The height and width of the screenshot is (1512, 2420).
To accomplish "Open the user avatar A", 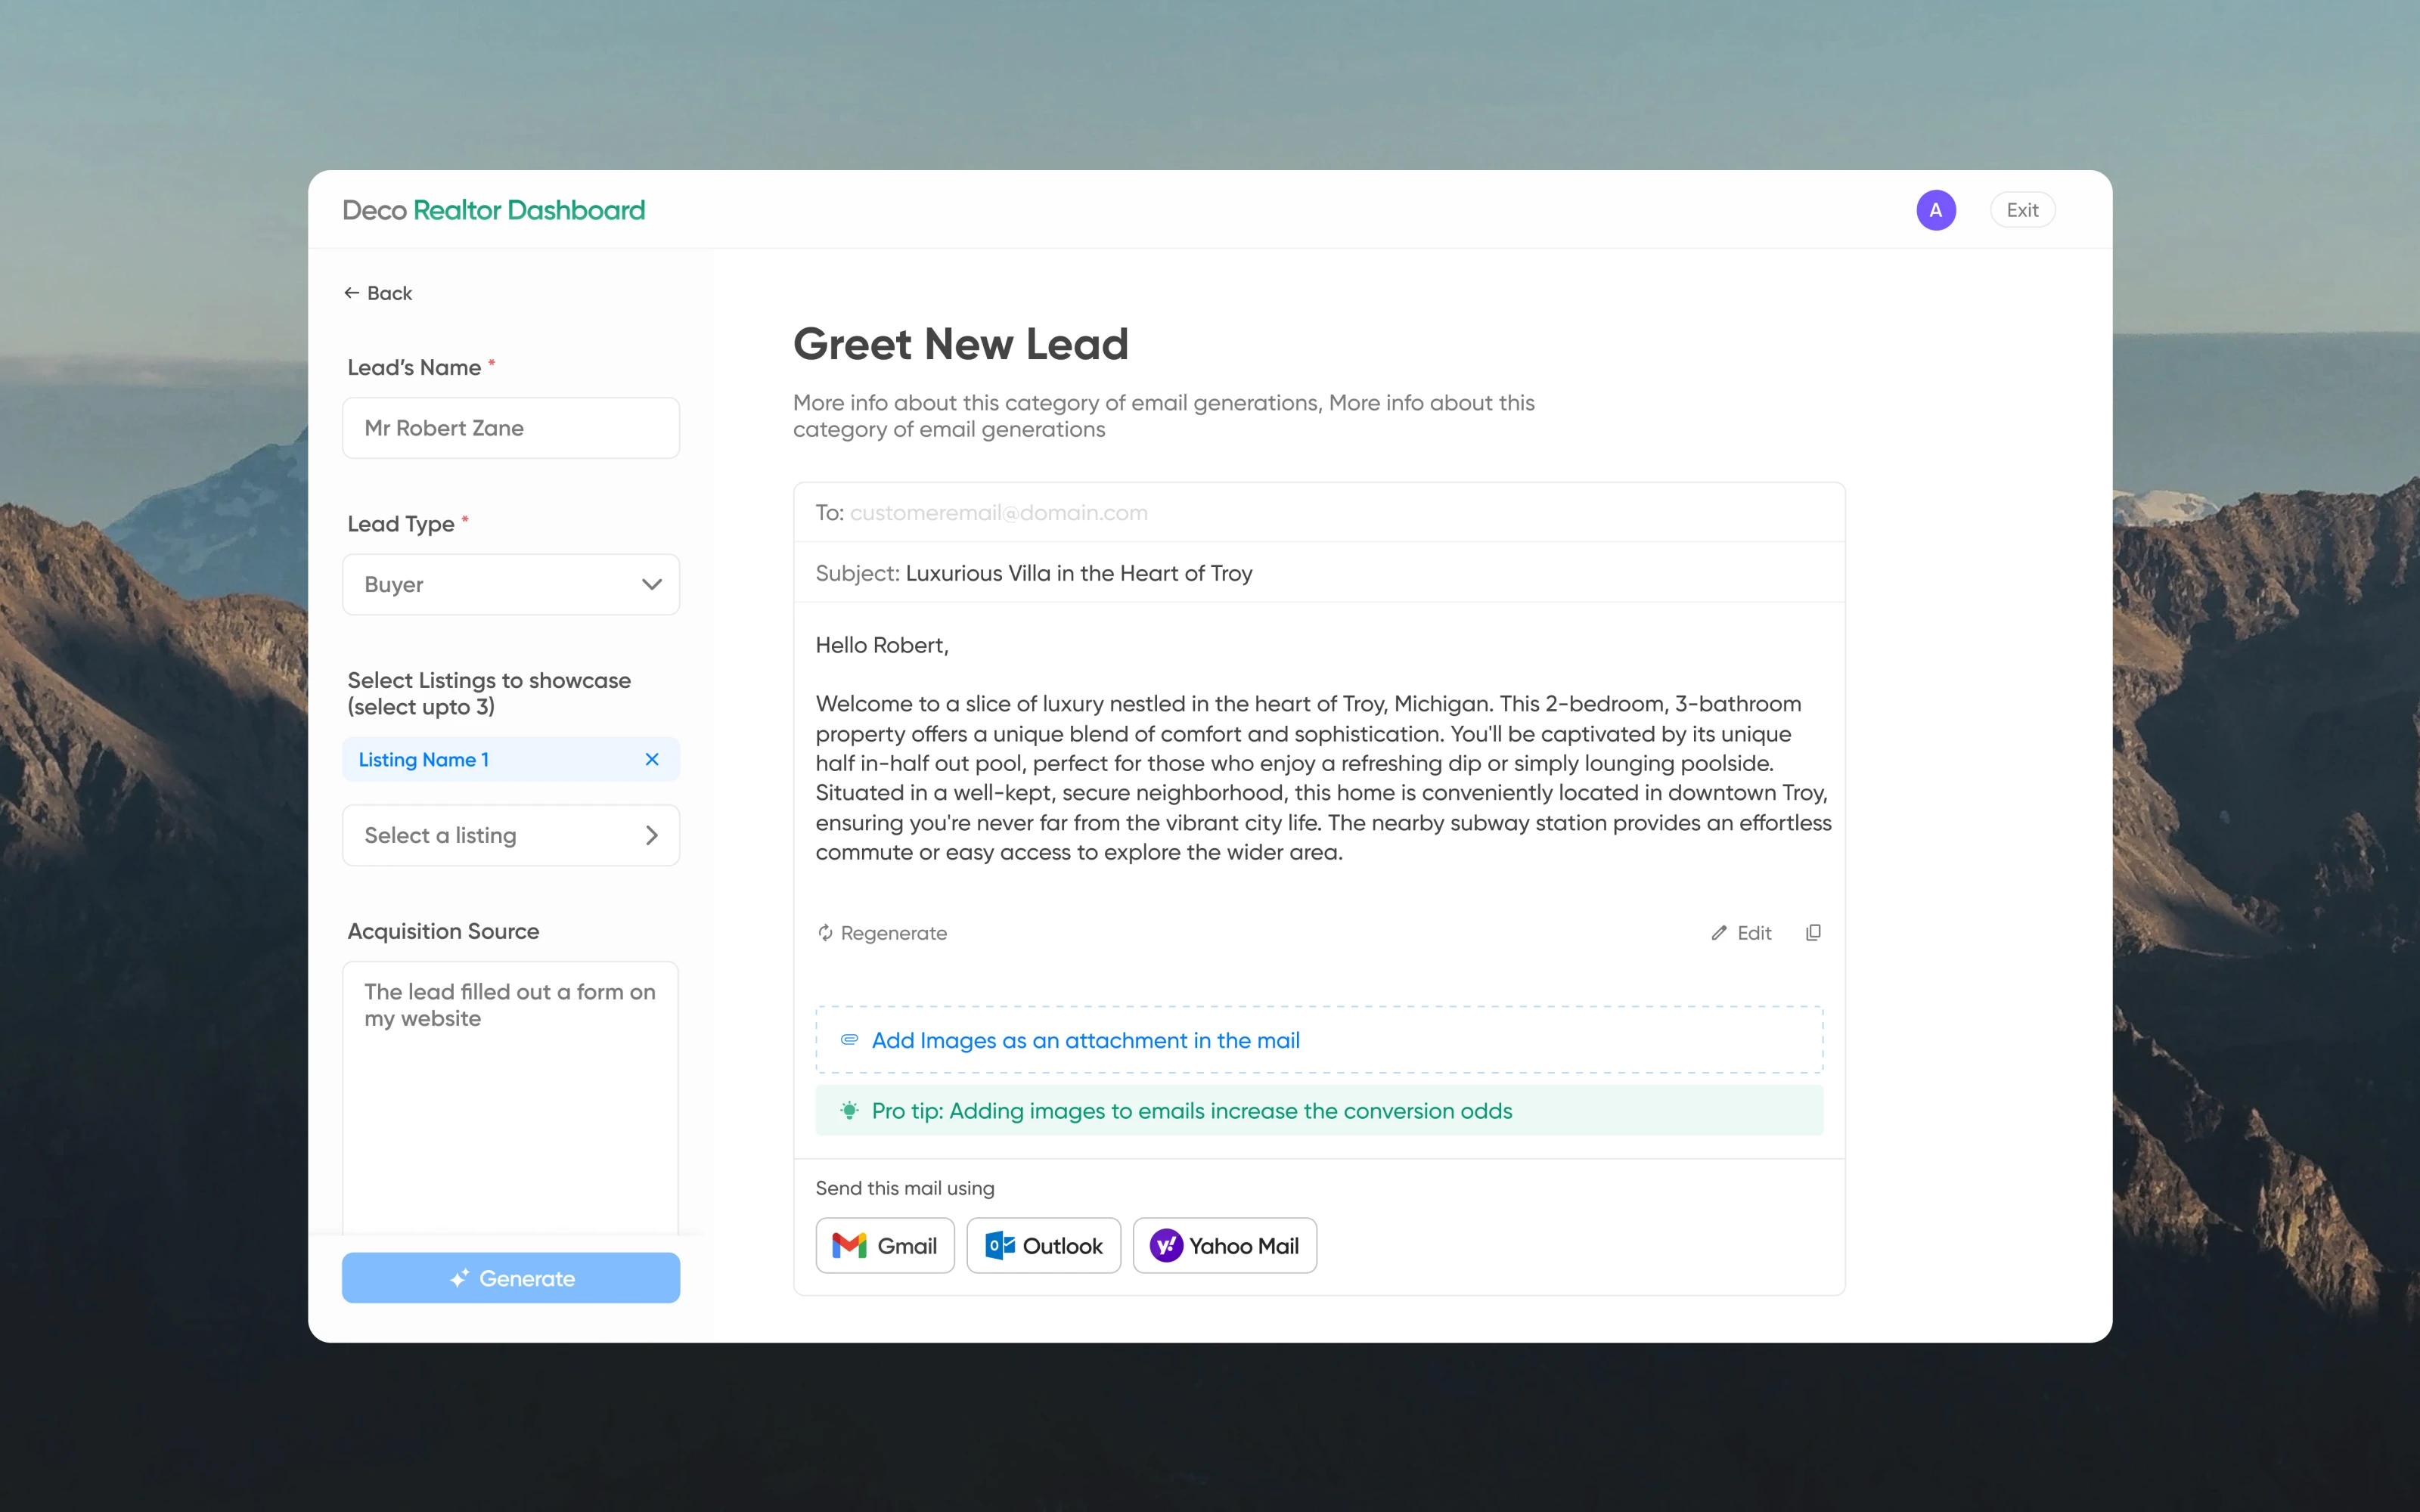I will [x=1936, y=210].
